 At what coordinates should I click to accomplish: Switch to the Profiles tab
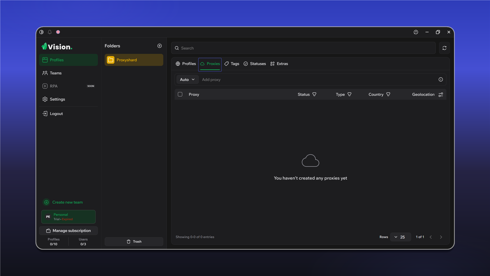tap(186, 64)
